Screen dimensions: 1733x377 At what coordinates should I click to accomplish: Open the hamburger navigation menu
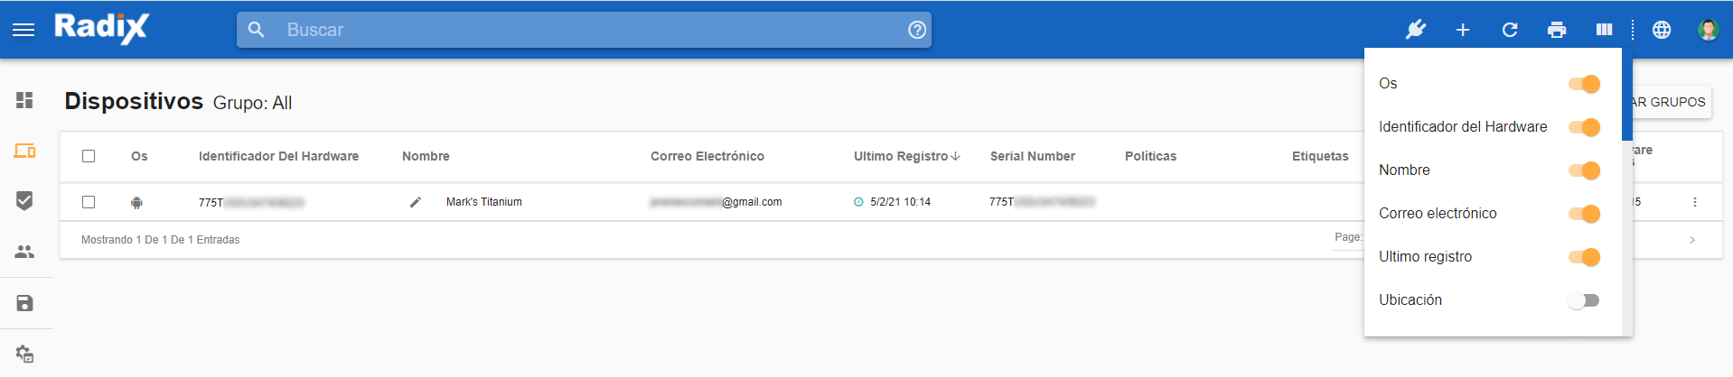pos(23,30)
